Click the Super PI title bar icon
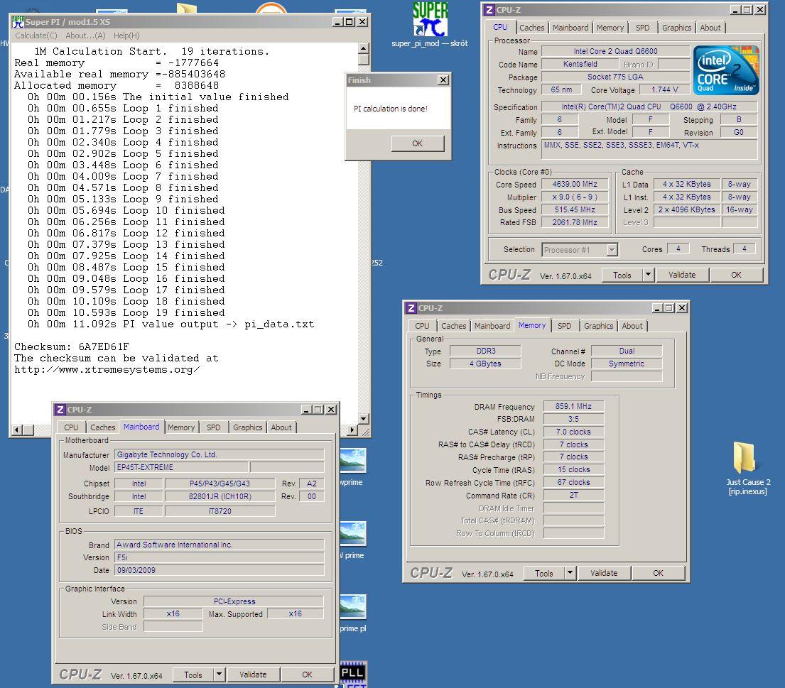The height and width of the screenshot is (688, 785). [x=18, y=22]
